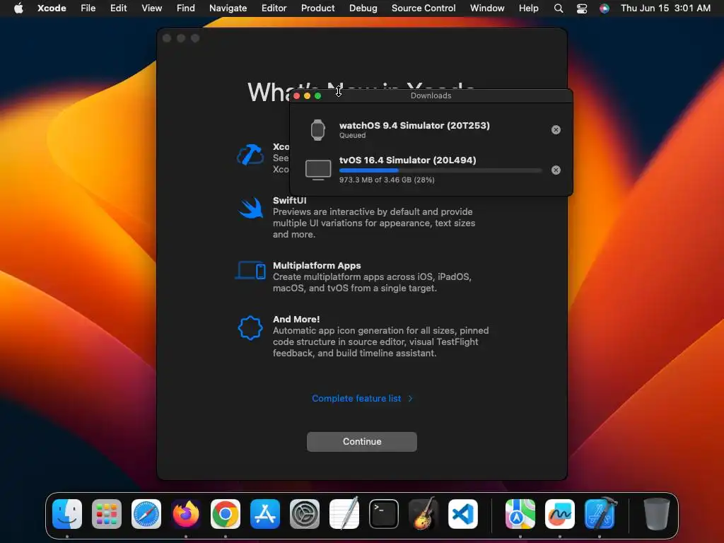This screenshot has width=724, height=543.
Task: Launch Google Chrome from the Dock
Action: click(226, 514)
